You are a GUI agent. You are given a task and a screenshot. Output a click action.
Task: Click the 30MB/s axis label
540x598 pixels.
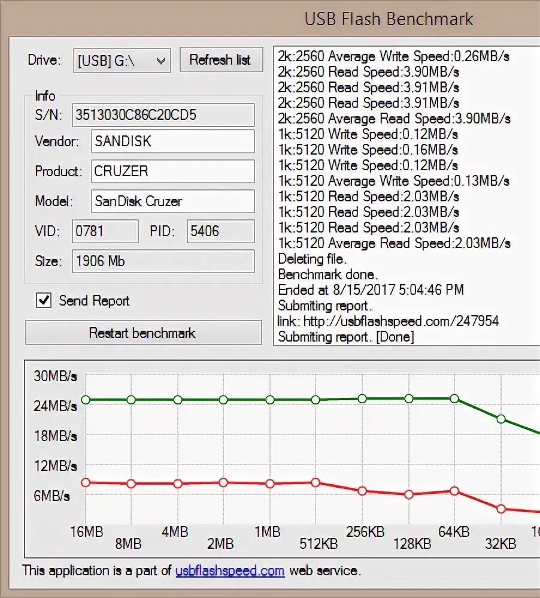tap(55, 376)
